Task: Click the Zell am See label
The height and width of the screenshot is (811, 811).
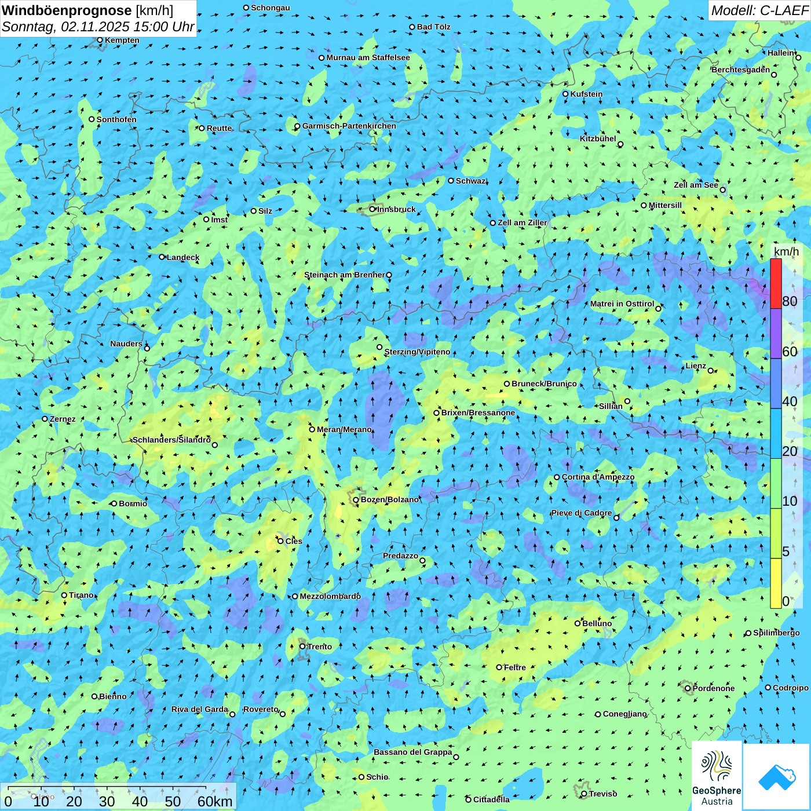Action: pos(696,185)
